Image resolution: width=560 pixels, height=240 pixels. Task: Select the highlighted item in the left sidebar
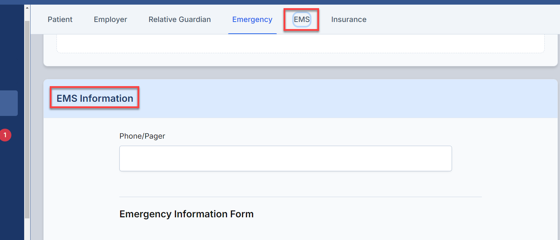tap(9, 103)
